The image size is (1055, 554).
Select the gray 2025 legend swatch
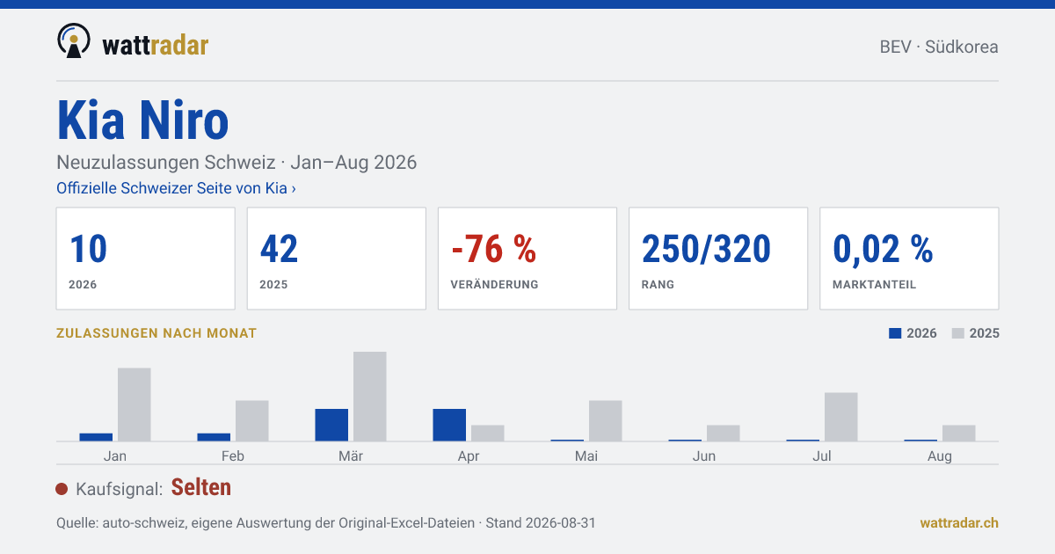[x=958, y=333]
